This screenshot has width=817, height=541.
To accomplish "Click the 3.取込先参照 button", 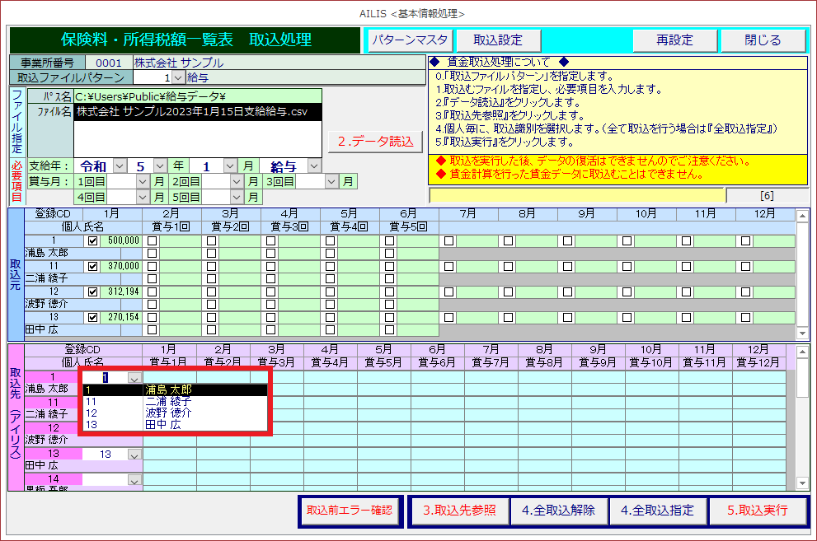I will pyautogui.click(x=459, y=511).
